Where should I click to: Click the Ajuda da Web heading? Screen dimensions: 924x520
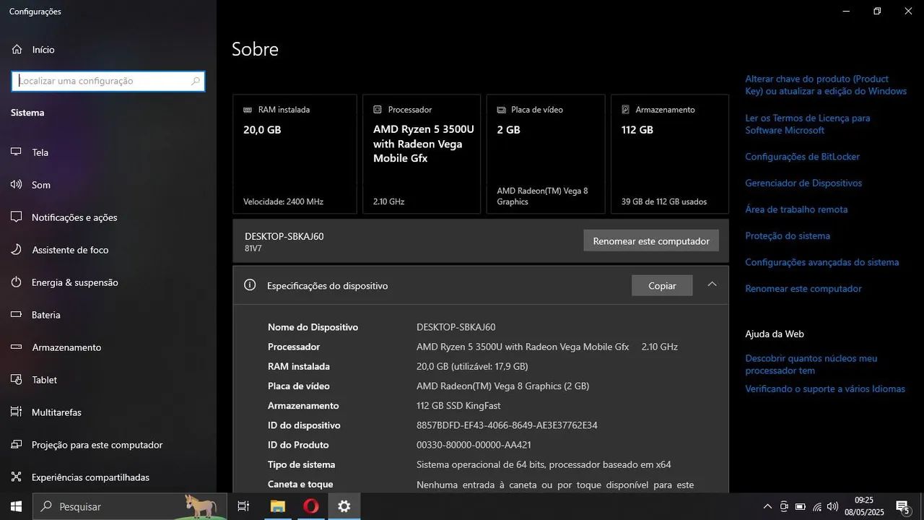click(775, 334)
